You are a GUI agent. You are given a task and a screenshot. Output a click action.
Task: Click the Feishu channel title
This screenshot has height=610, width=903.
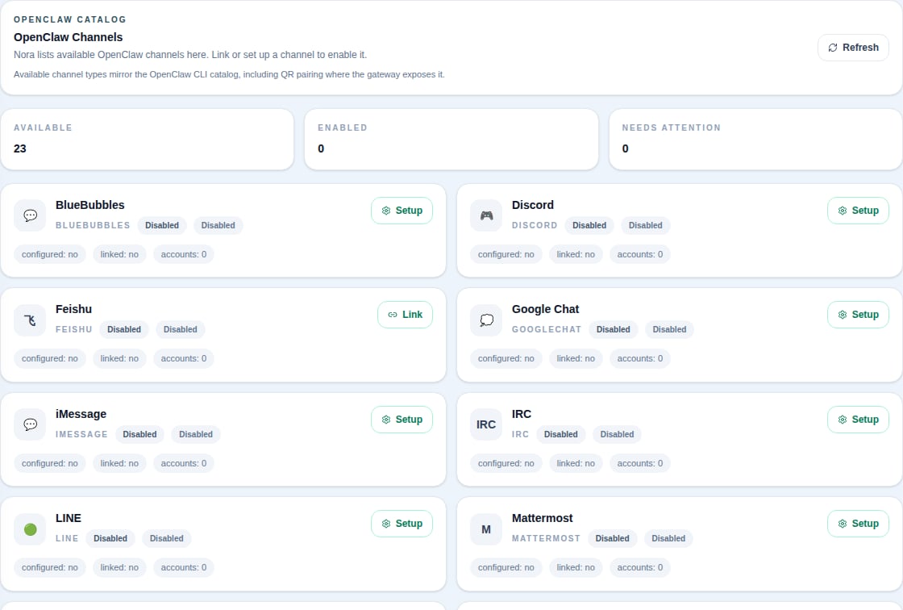(x=73, y=309)
